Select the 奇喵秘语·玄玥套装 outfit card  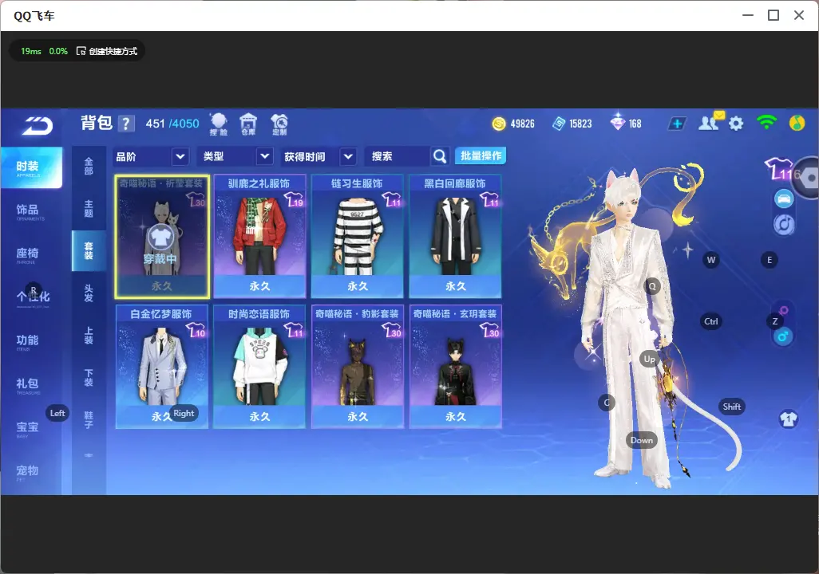(x=456, y=367)
